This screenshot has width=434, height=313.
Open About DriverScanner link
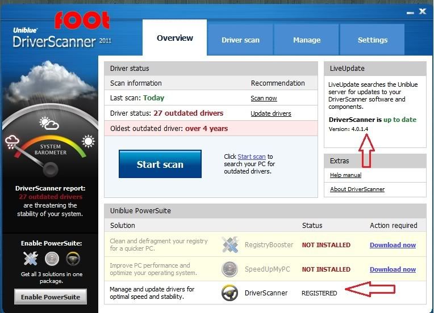tap(357, 189)
